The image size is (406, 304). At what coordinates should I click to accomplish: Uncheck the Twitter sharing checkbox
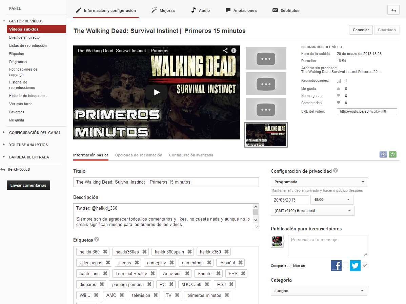click(x=365, y=265)
